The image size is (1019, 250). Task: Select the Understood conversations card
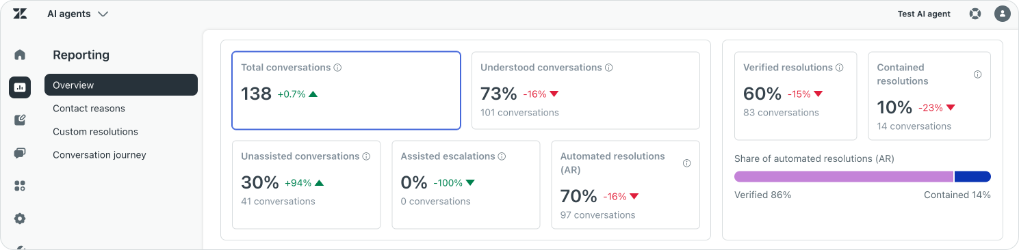[x=586, y=90]
